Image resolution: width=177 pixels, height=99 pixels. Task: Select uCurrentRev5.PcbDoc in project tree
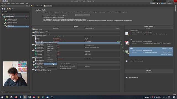pyautogui.click(x=12, y=21)
